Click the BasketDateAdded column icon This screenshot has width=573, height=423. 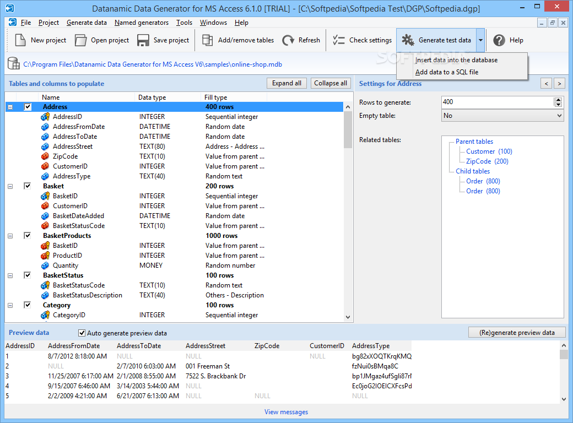click(x=45, y=215)
